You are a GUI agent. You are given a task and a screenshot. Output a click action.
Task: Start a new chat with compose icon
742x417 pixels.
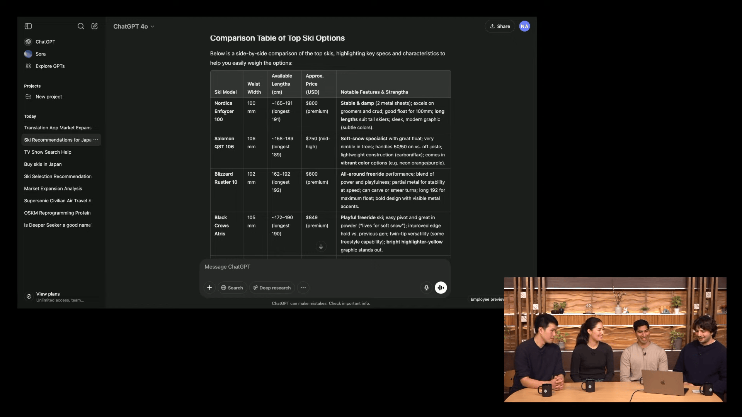click(x=94, y=26)
